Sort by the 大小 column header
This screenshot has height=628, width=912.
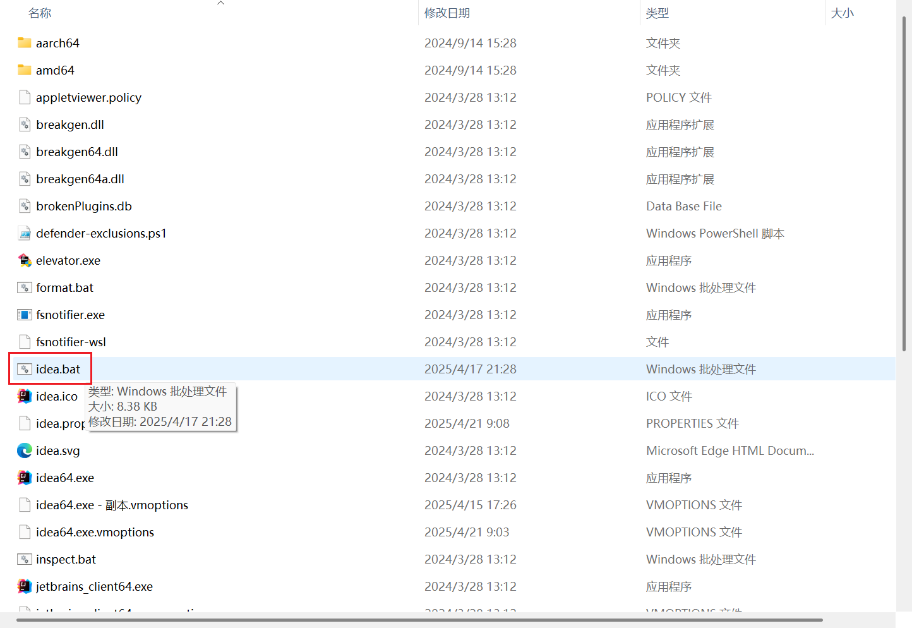pyautogui.click(x=843, y=13)
